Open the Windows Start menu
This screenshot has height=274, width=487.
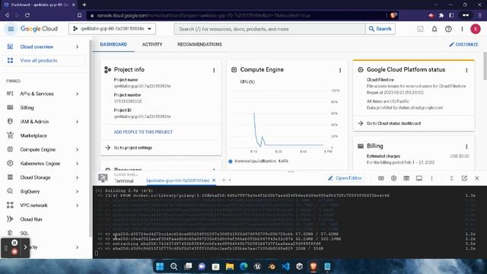160,266
